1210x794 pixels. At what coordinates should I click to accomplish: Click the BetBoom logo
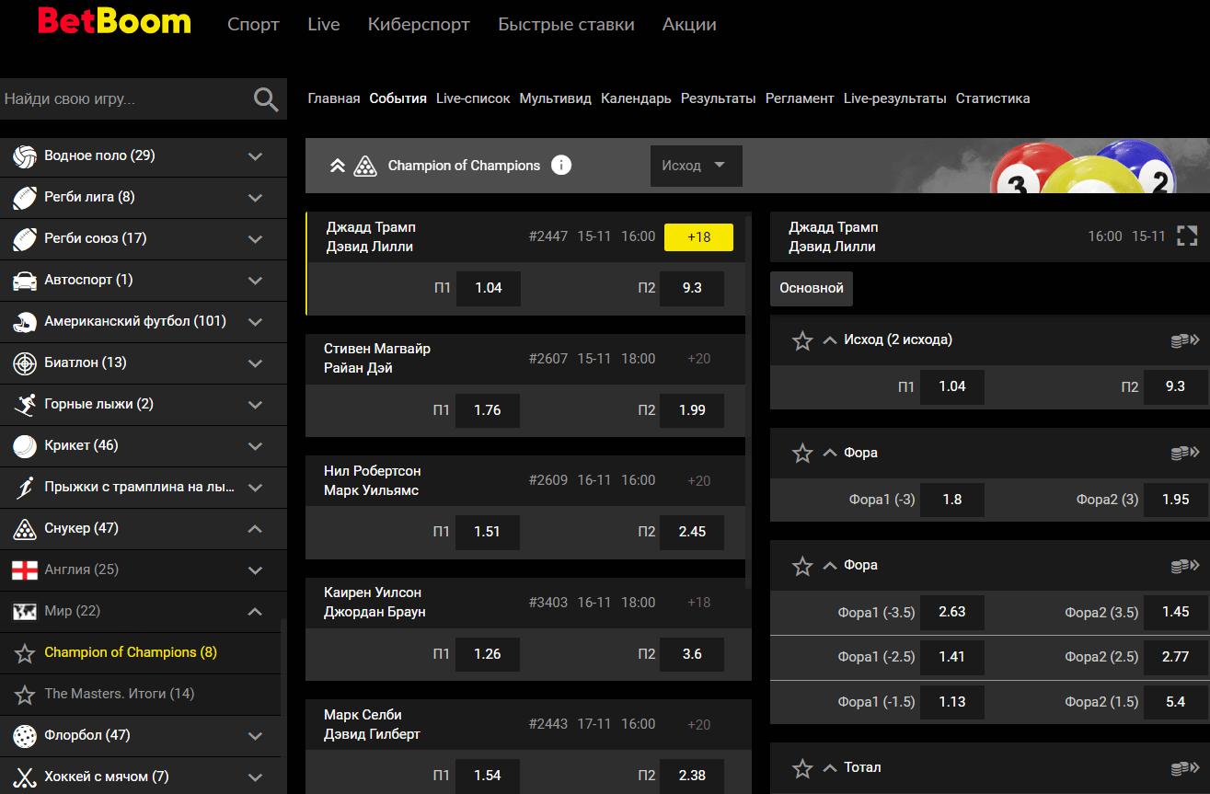pyautogui.click(x=114, y=22)
